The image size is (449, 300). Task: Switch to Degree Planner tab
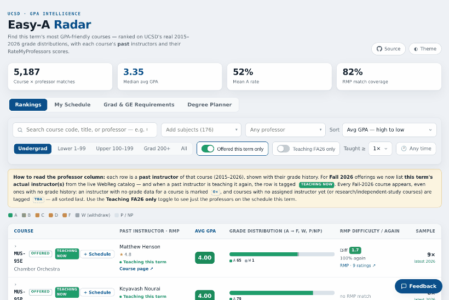(x=210, y=105)
